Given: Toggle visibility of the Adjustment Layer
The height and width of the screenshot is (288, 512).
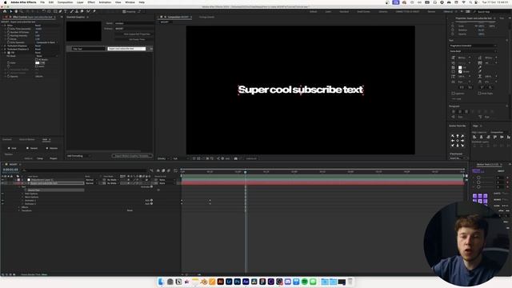Looking at the screenshot, I should pyautogui.click(x=2, y=179).
